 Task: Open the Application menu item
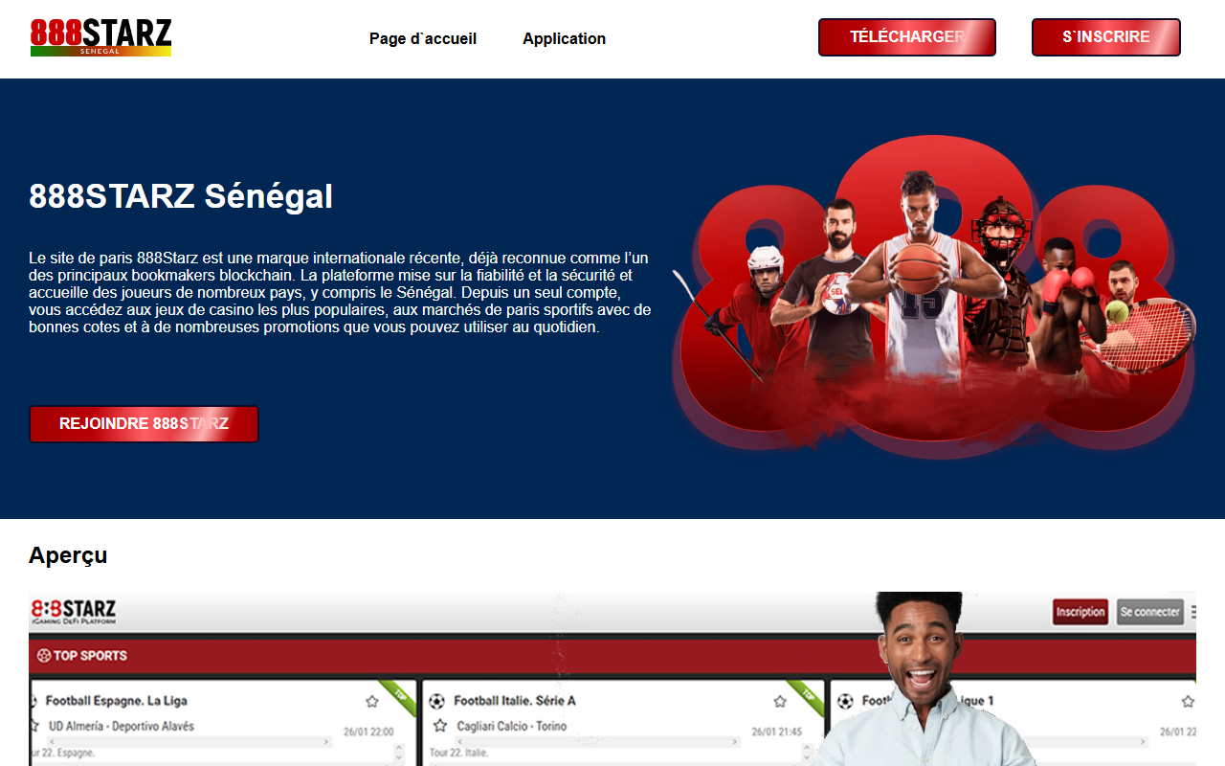[x=564, y=39]
